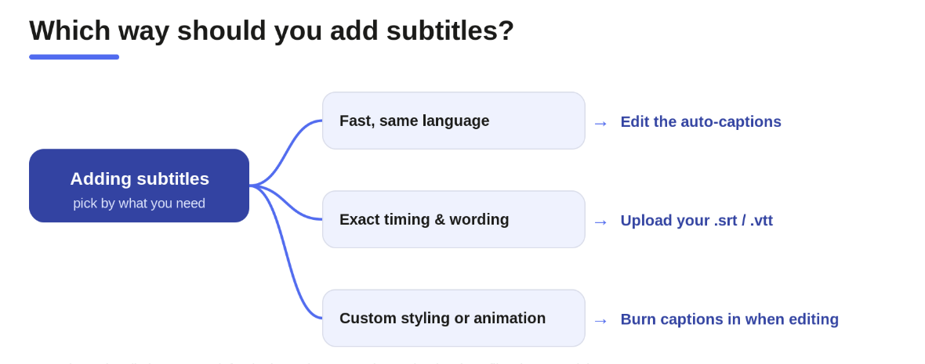Click the Adding subtitles bold label text
925x364 pixels.
[140, 178]
